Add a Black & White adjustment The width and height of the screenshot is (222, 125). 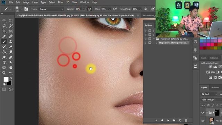[x=217, y=72]
